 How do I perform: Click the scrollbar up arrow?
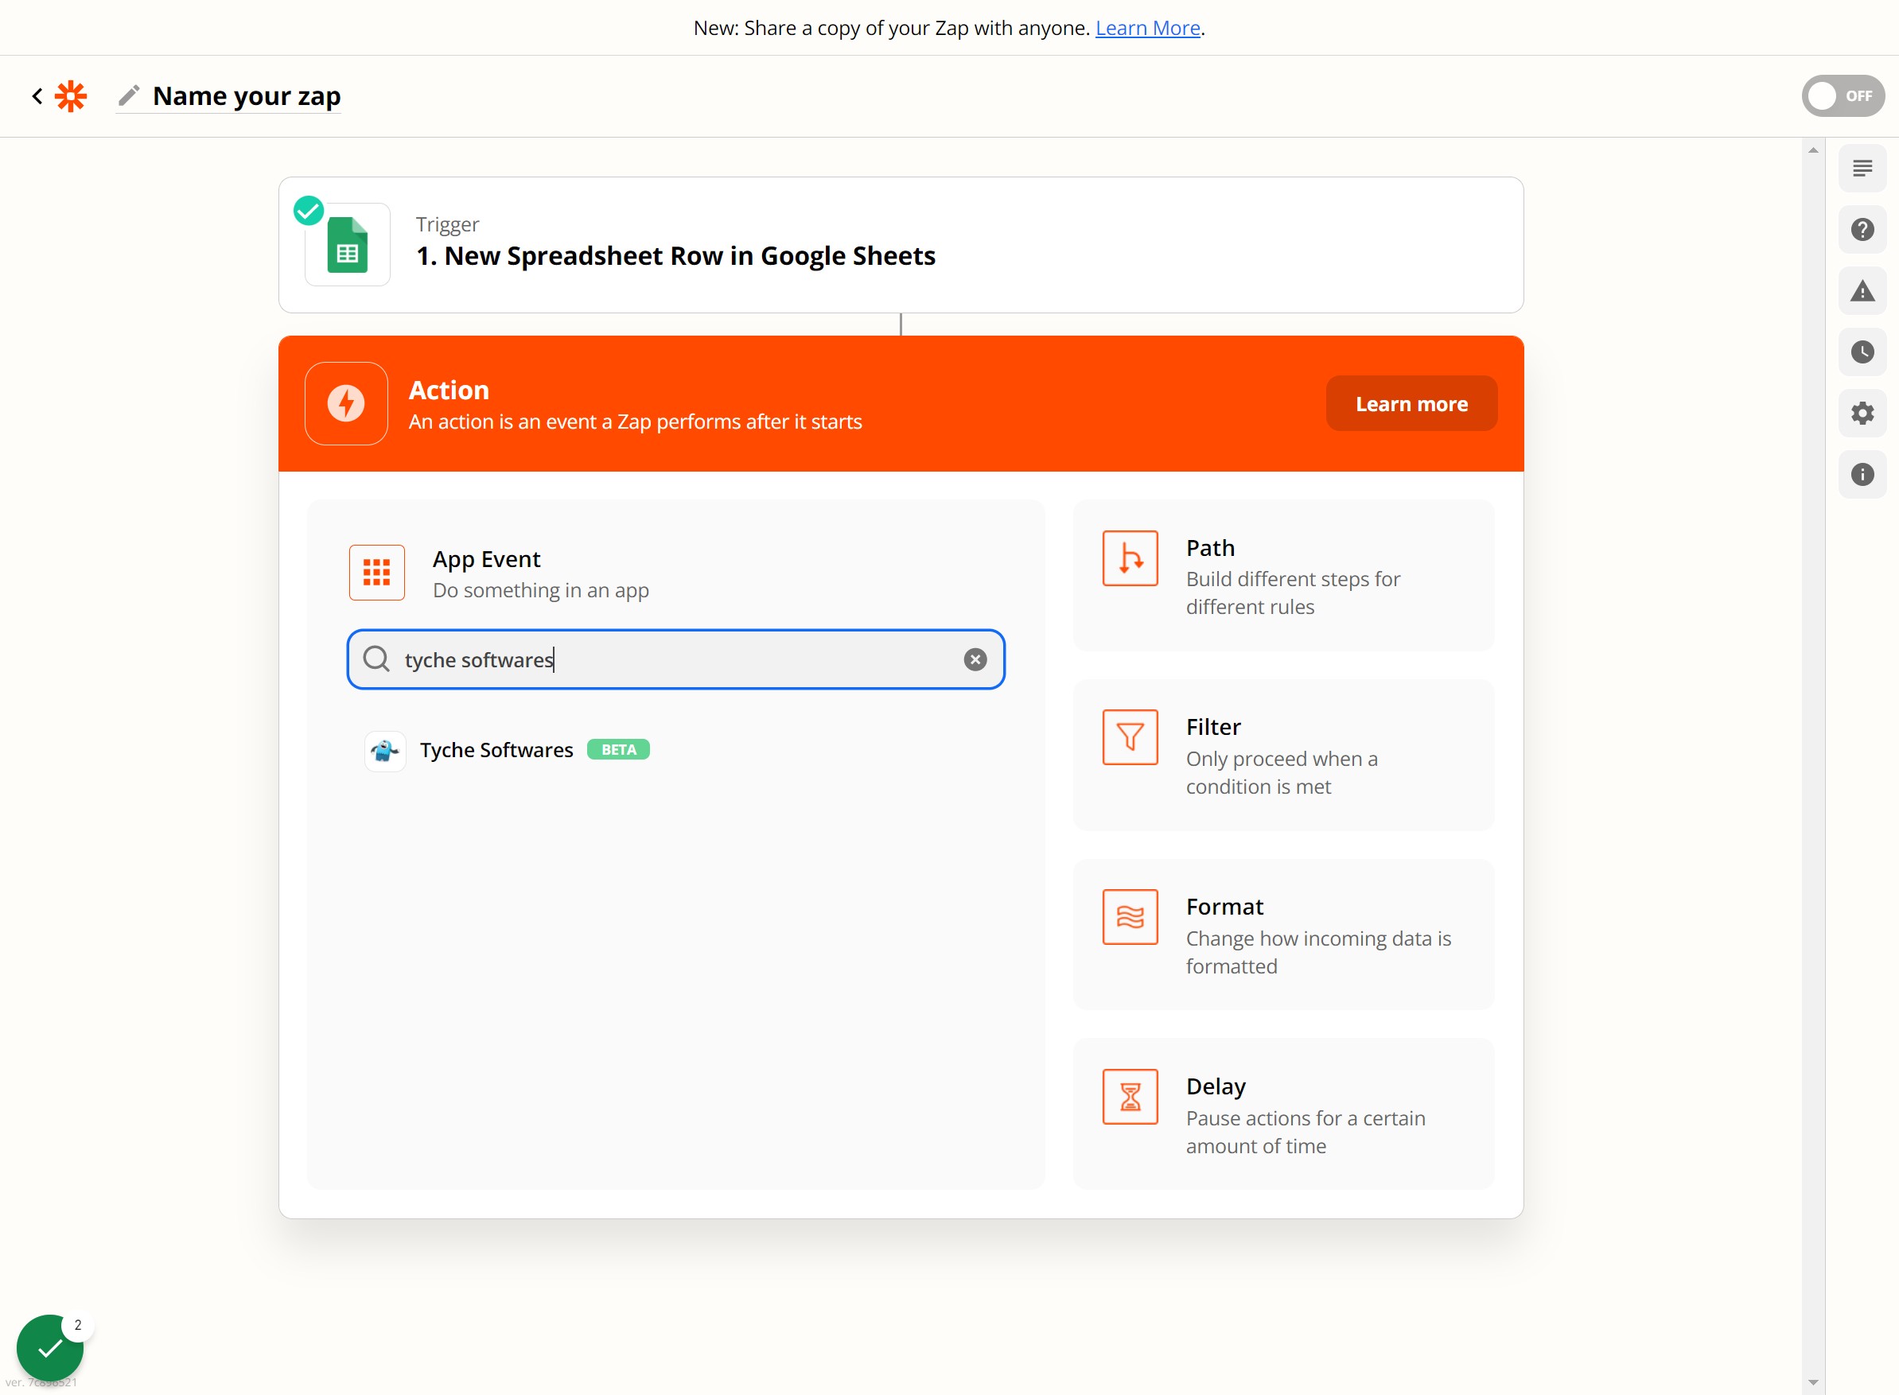tap(1813, 150)
